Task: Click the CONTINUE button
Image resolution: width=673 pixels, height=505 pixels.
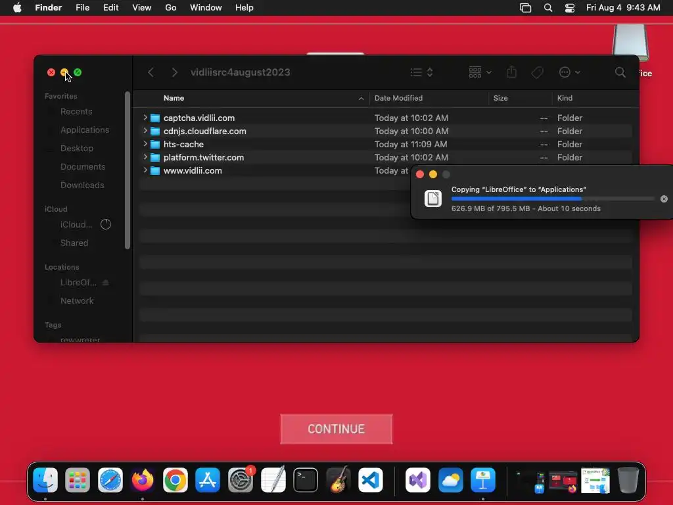Action: click(x=336, y=429)
